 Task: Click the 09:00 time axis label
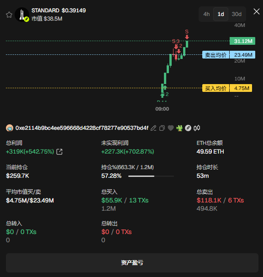tap(162, 109)
